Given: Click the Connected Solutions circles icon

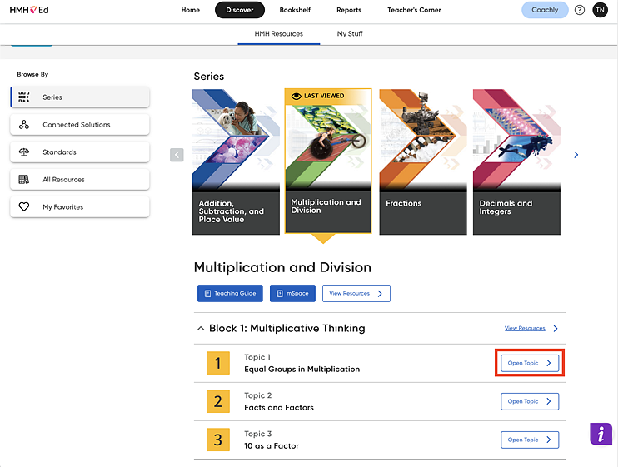Looking at the screenshot, I should click(x=24, y=125).
